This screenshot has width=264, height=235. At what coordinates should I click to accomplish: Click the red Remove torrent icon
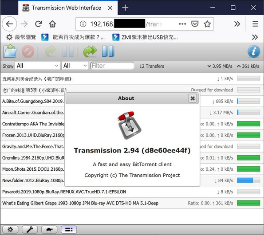28,51
